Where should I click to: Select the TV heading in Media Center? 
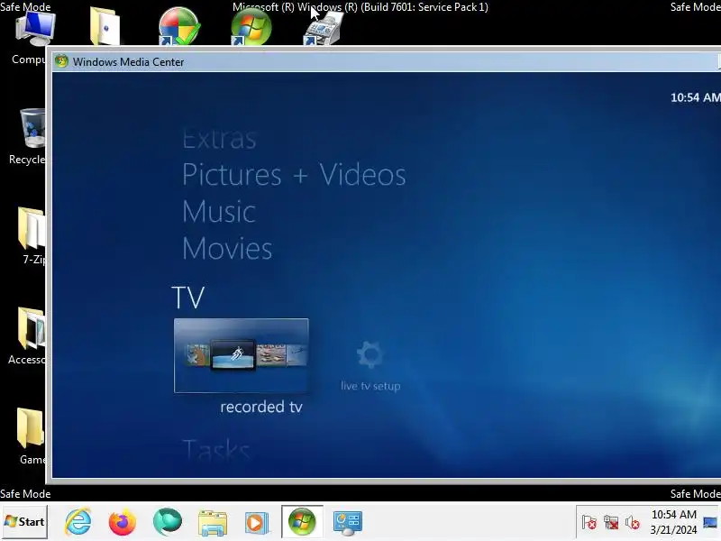tap(188, 298)
